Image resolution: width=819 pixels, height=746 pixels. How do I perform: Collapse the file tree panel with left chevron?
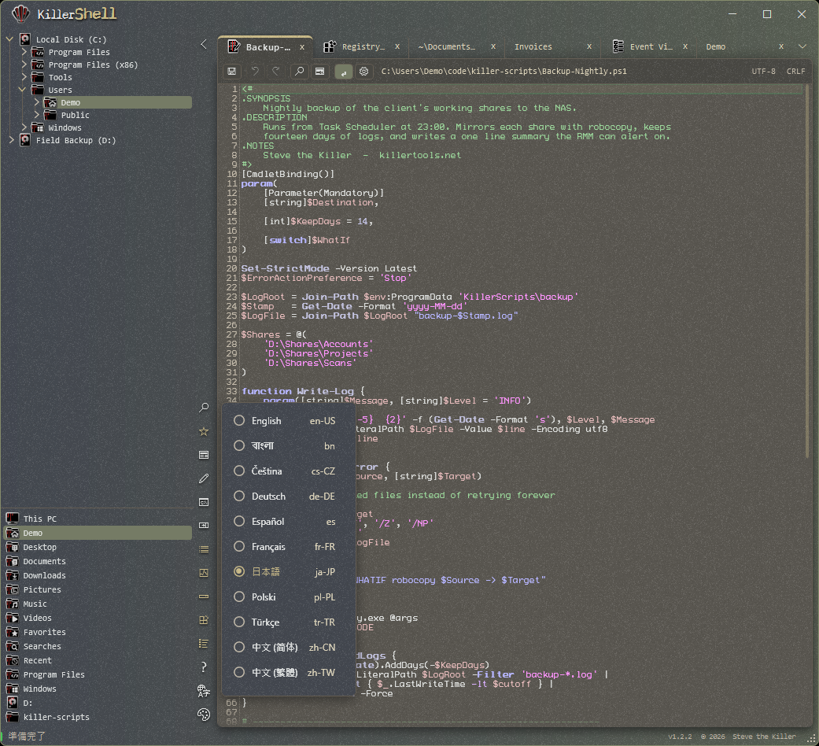204,44
